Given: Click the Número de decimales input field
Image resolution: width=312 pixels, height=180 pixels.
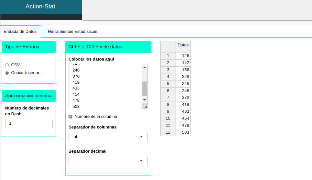Looking at the screenshot, I should [29, 124].
